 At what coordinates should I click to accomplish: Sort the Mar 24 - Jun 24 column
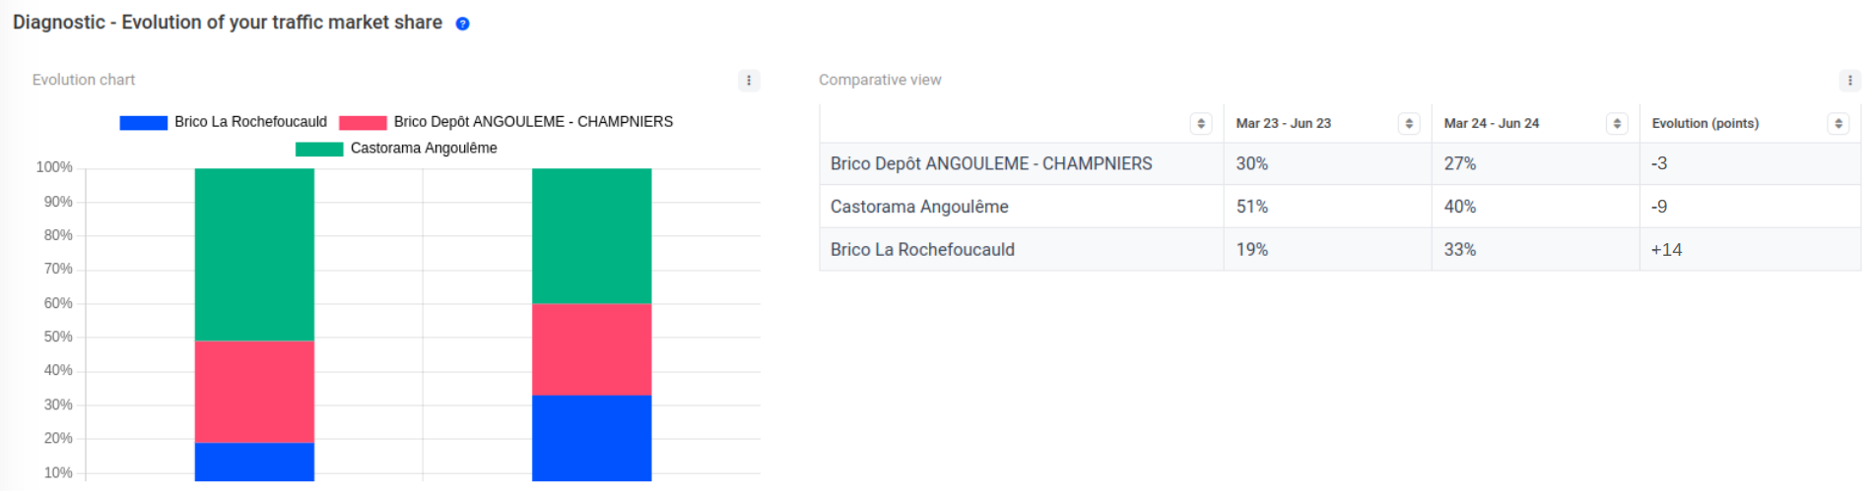[1616, 124]
